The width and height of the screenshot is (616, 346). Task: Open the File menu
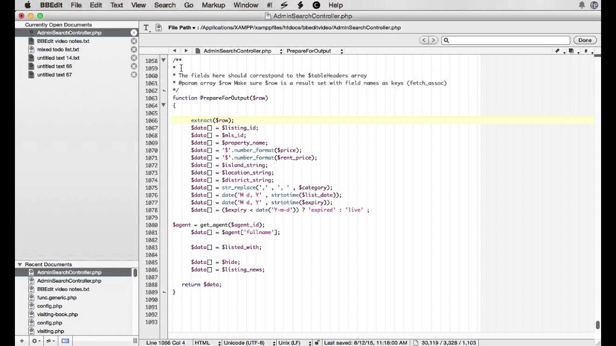pos(76,5)
